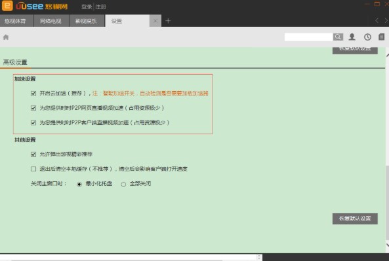The width and height of the screenshot is (389, 261).
Task: Open the 高级设置 section tab
Action: tap(15, 62)
